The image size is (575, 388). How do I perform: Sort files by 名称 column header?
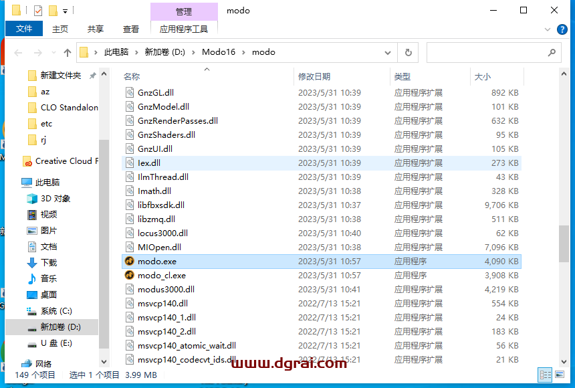[207, 76]
